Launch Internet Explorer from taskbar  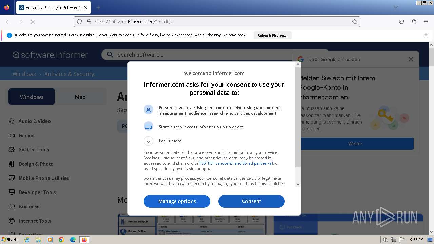pyautogui.click(x=27, y=240)
